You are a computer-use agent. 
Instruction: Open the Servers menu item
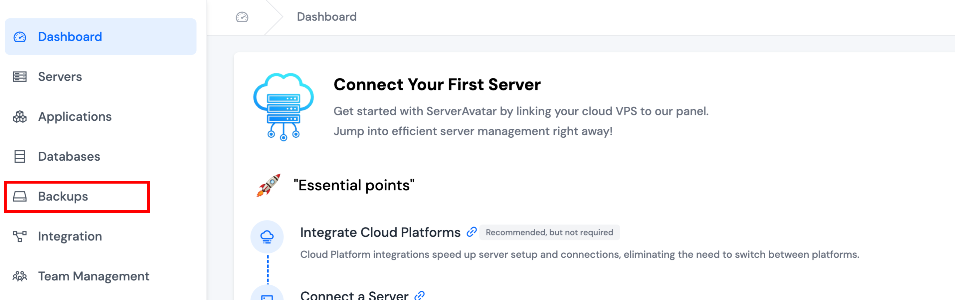click(x=60, y=77)
